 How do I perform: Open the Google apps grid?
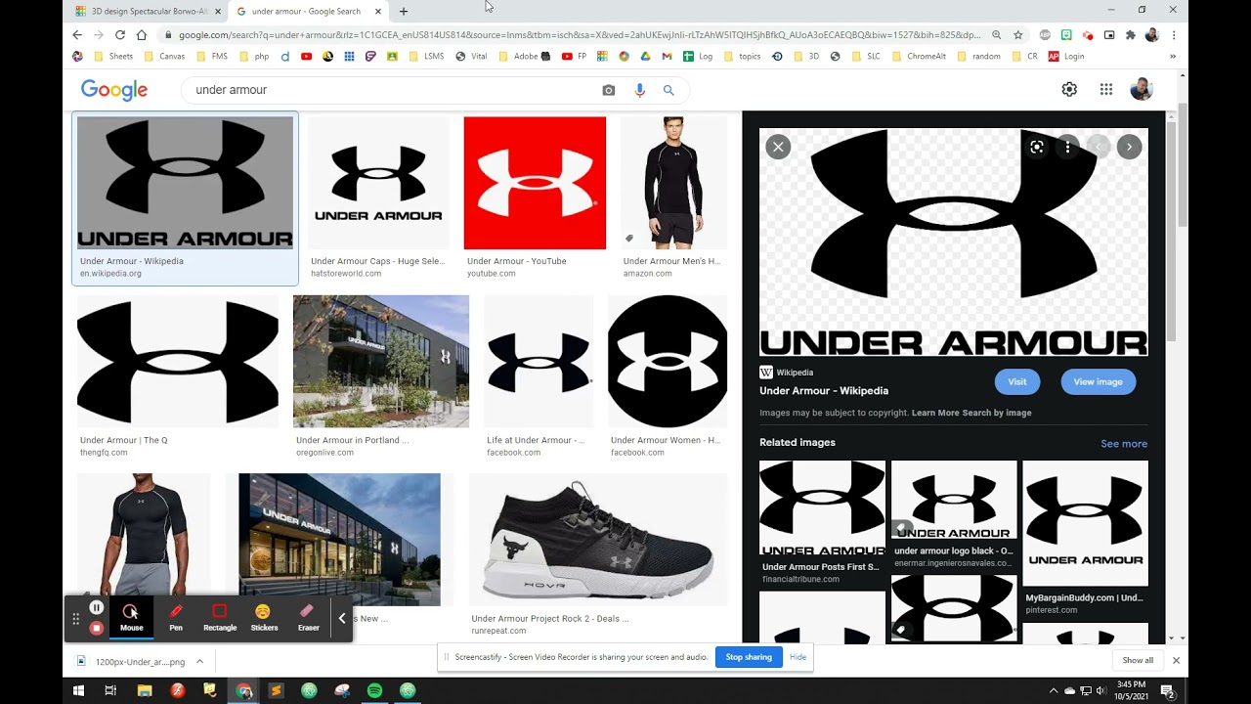click(x=1106, y=89)
